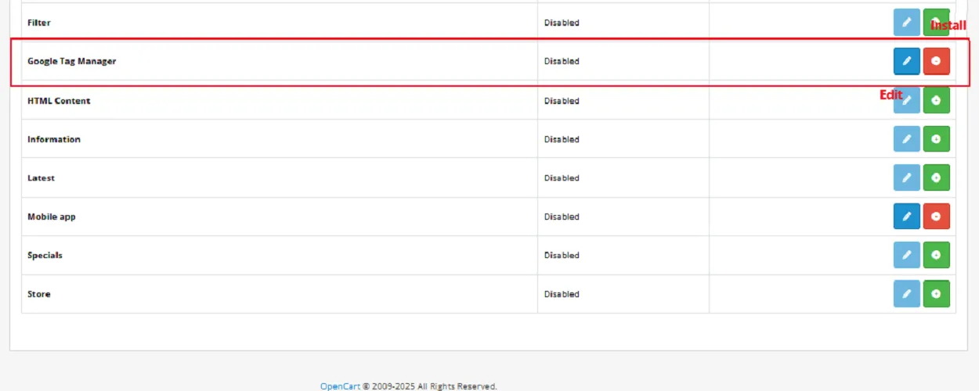Edit the Google Tag Manager module
This screenshot has height=391, width=979.
pyautogui.click(x=906, y=61)
